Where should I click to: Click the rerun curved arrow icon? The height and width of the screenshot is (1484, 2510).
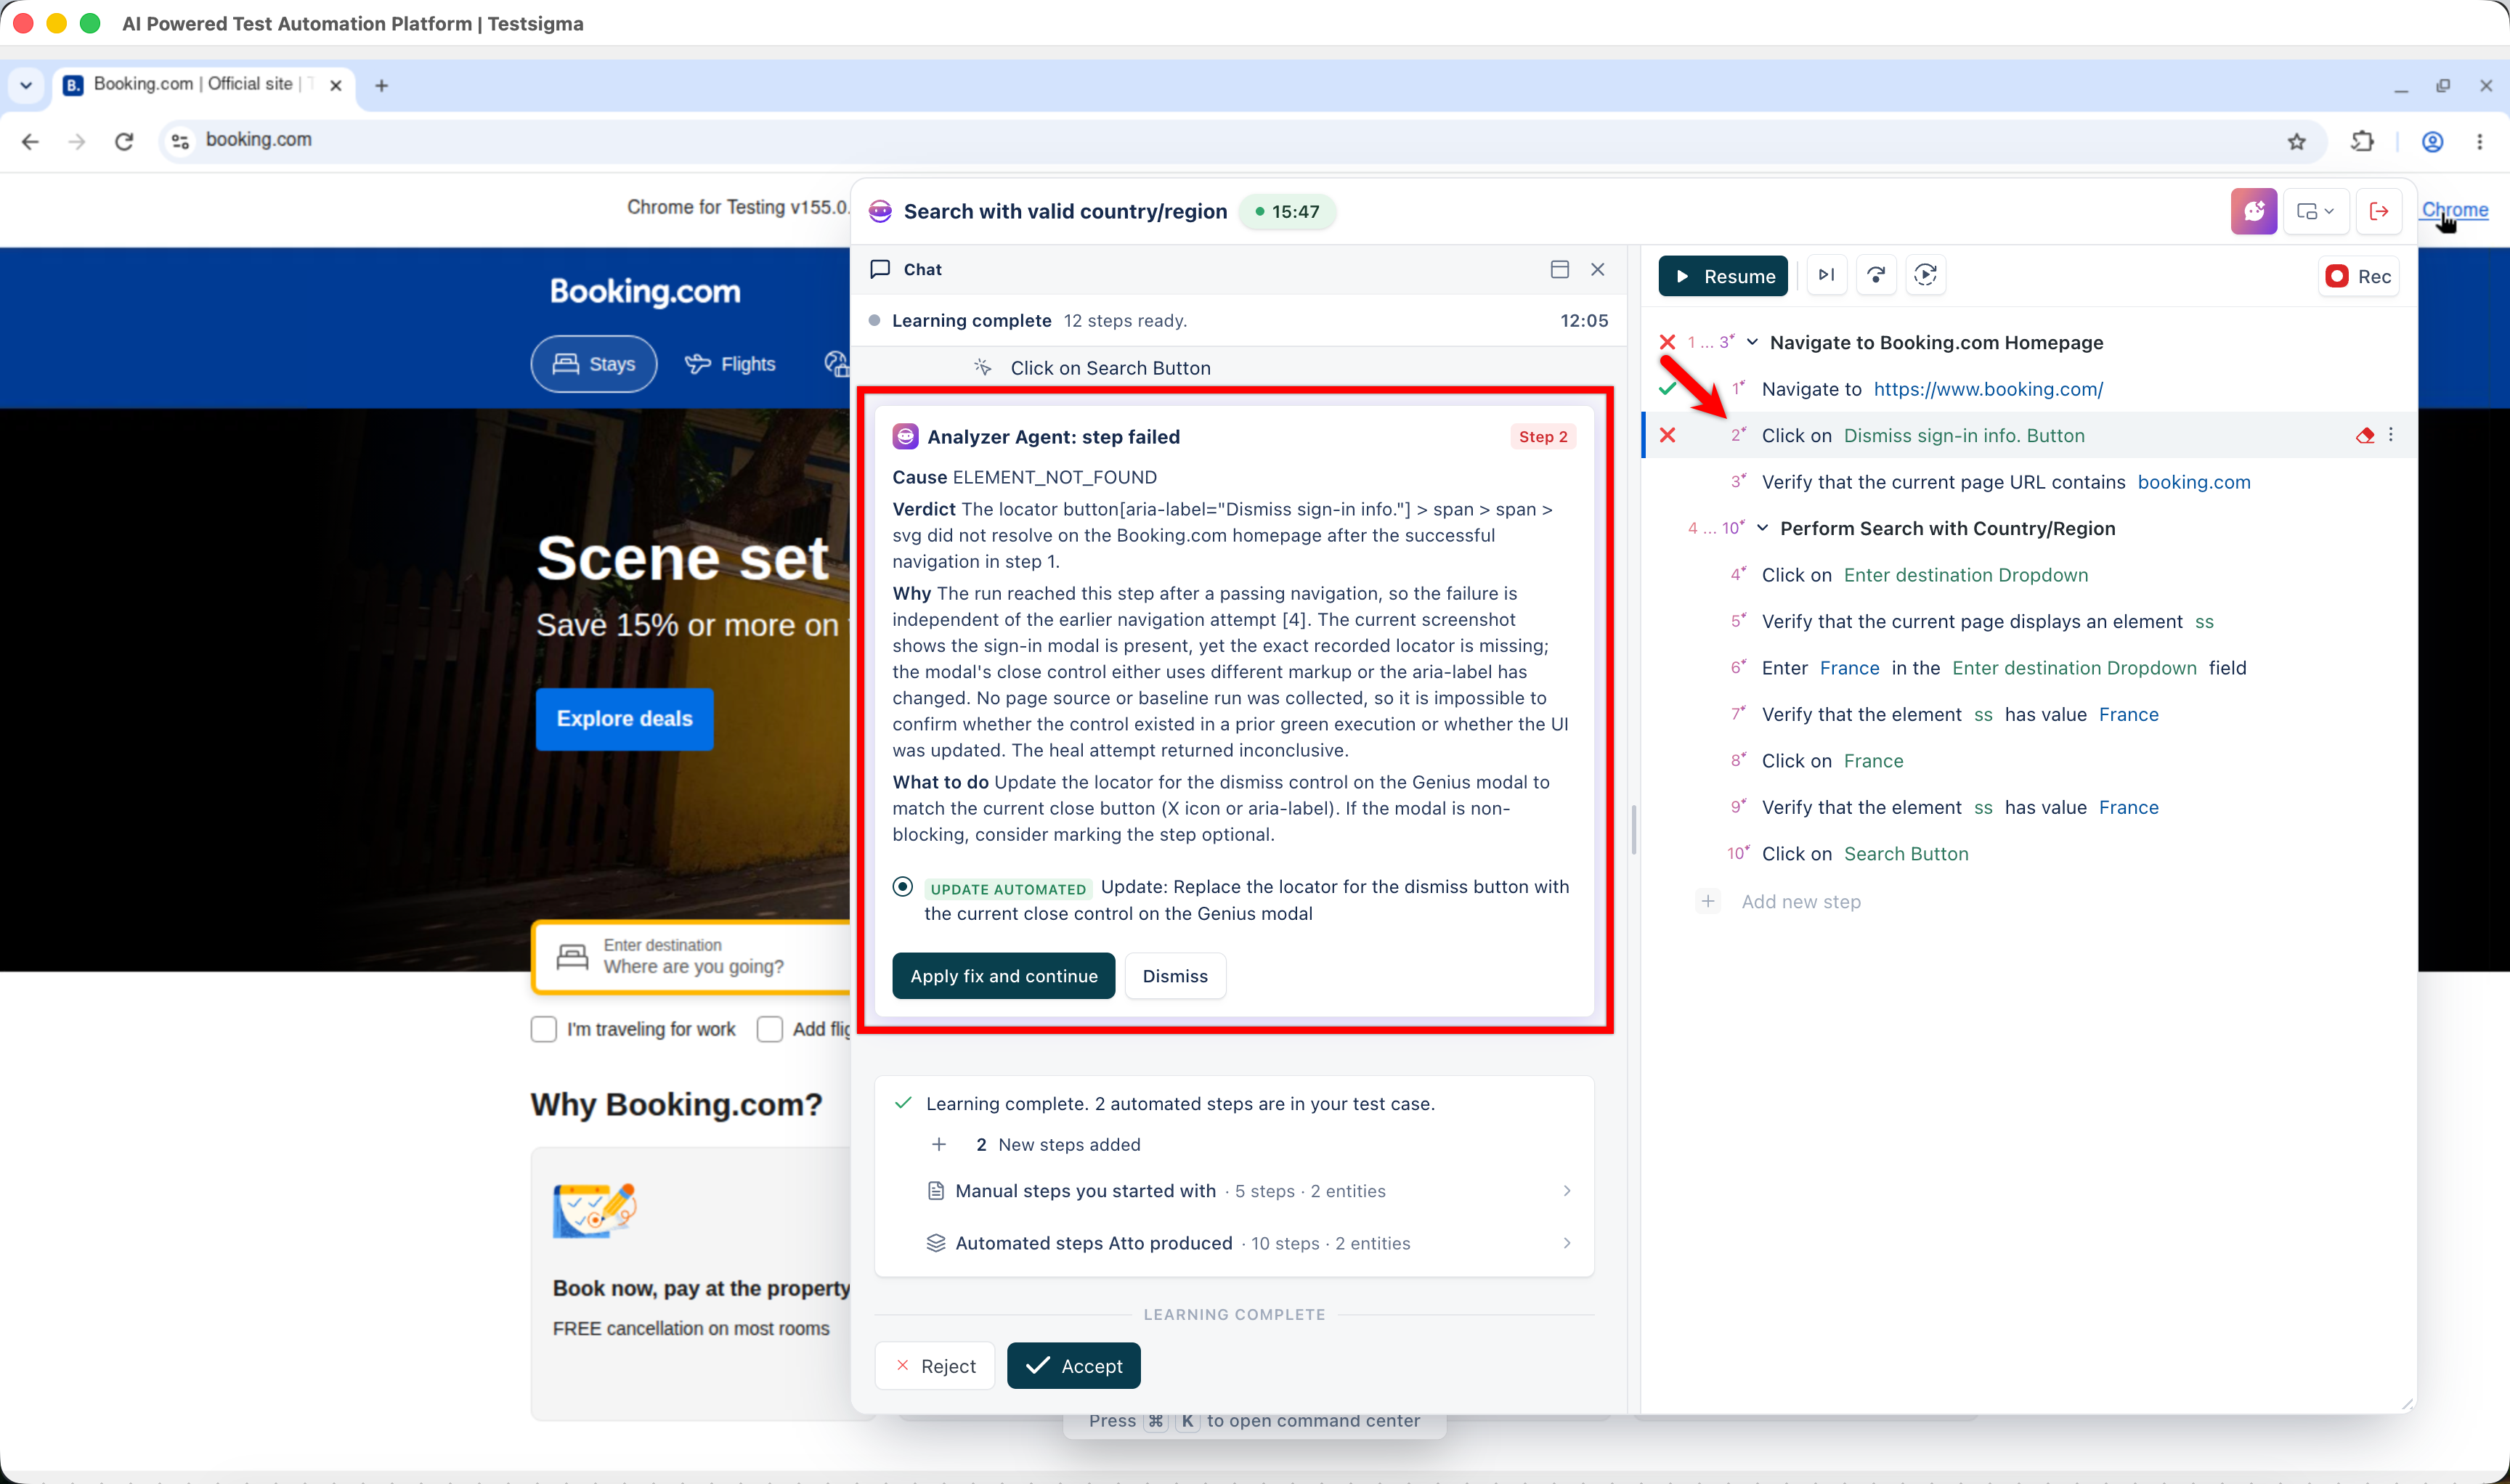tap(1876, 275)
